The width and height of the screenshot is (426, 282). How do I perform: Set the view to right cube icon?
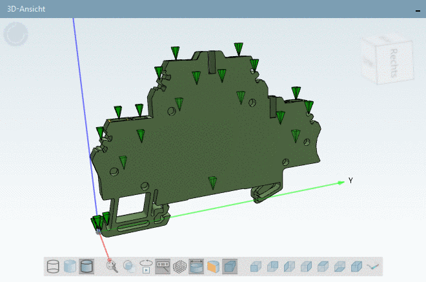[x=306, y=267]
